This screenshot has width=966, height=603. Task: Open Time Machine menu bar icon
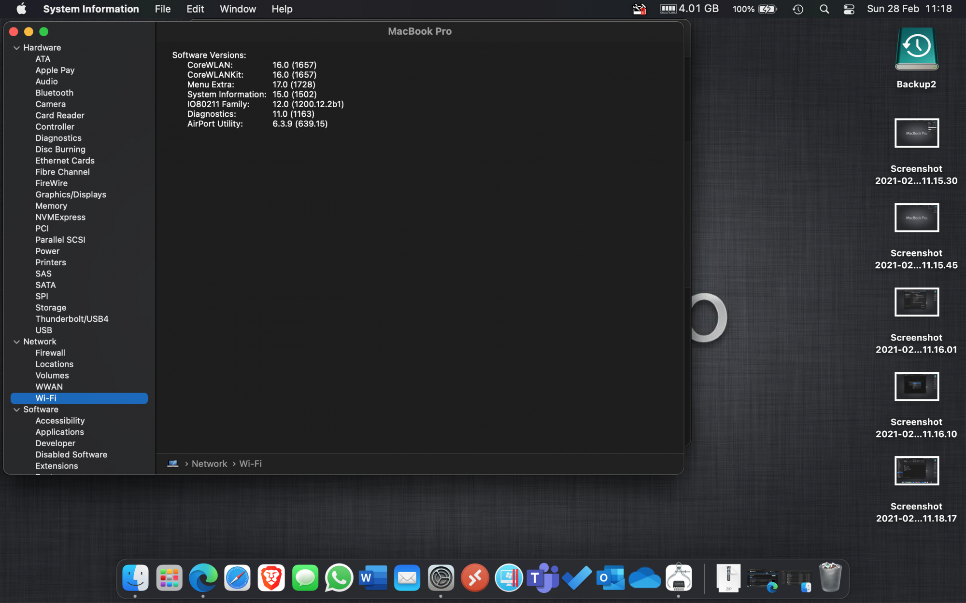point(798,9)
